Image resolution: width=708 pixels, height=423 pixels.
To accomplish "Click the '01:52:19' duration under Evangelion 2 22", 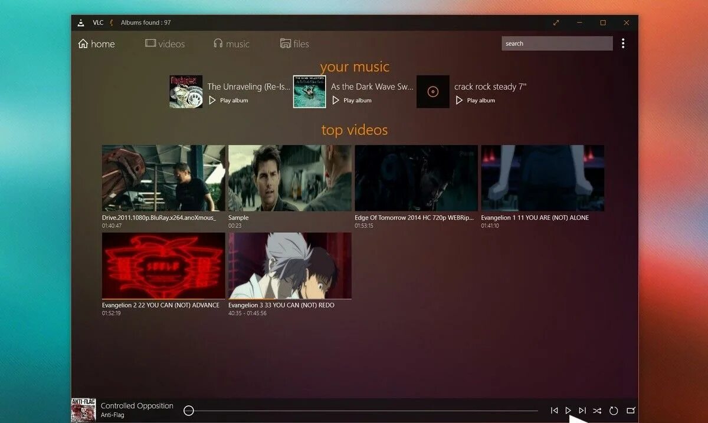I will [x=112, y=313].
